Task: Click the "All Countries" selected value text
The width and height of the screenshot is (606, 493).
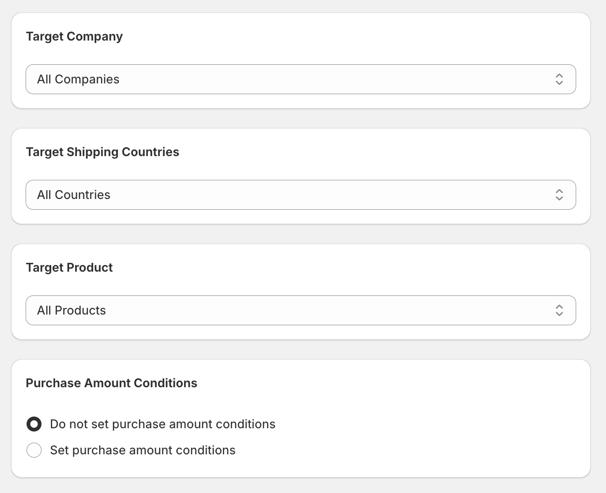Action: pyautogui.click(x=74, y=195)
